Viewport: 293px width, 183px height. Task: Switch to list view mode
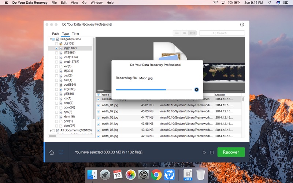click(177, 33)
